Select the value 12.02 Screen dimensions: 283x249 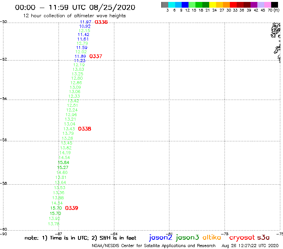(x=81, y=52)
